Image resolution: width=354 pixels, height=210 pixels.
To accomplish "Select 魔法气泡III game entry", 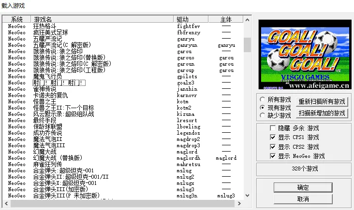I will [x=49, y=145].
